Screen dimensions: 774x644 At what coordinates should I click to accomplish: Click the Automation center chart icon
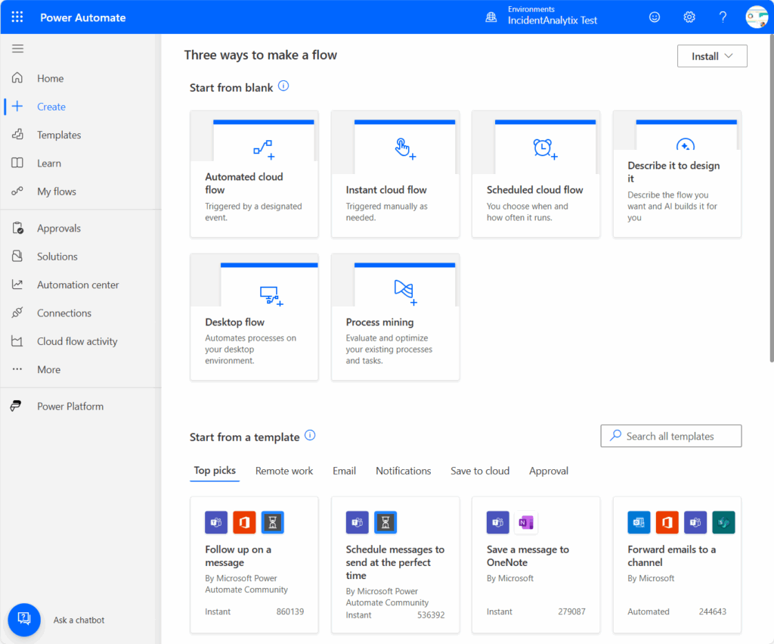17,285
